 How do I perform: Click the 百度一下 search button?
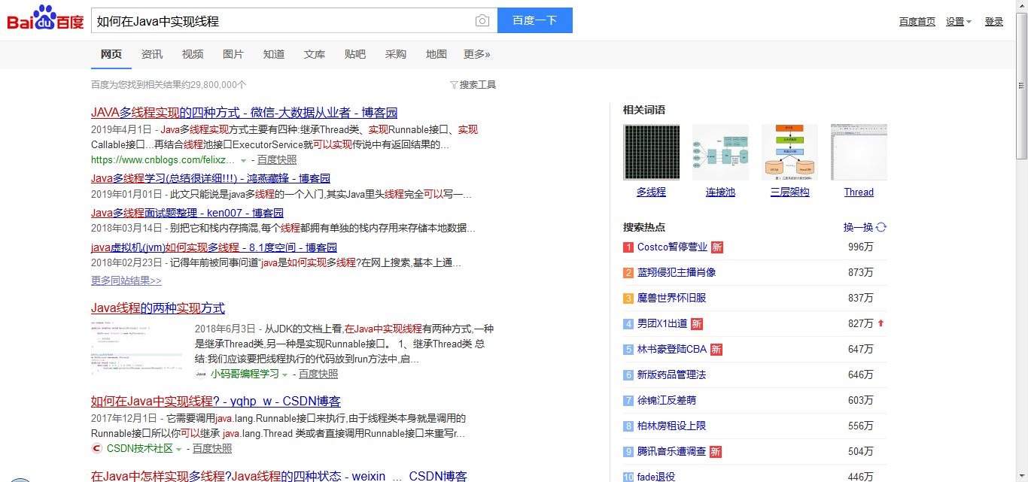click(x=535, y=20)
